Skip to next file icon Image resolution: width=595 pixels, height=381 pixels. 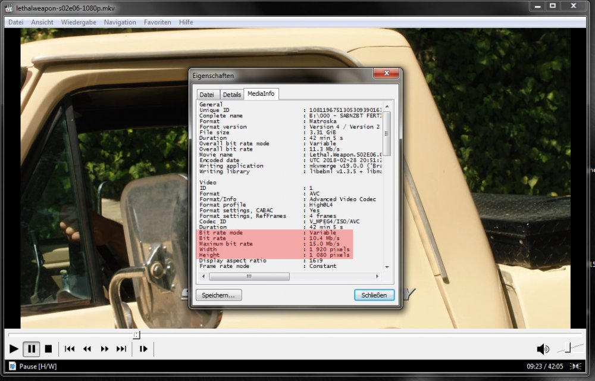pos(121,349)
